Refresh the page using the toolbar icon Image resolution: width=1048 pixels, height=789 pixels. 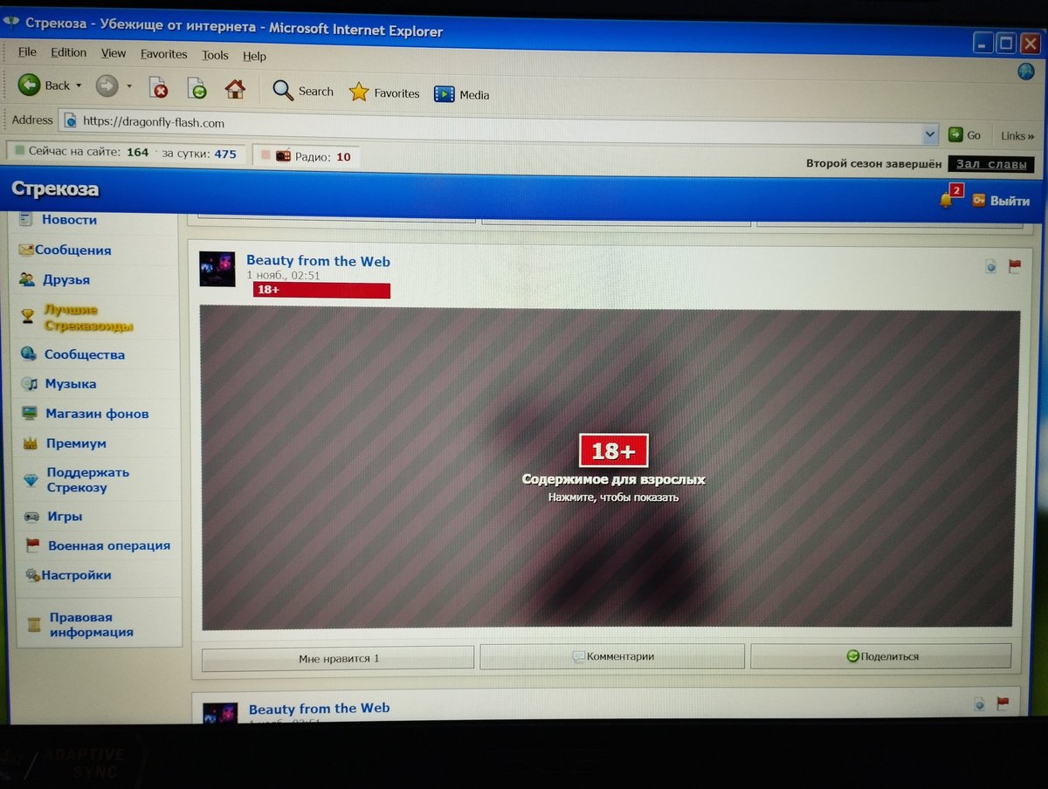tap(197, 88)
